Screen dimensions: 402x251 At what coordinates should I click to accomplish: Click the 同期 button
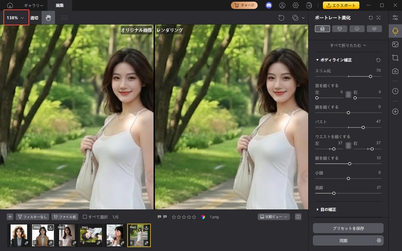pyautogui.click(x=343, y=241)
